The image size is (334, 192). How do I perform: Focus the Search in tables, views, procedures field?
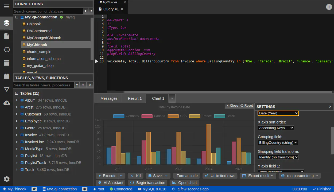tap(44, 85)
